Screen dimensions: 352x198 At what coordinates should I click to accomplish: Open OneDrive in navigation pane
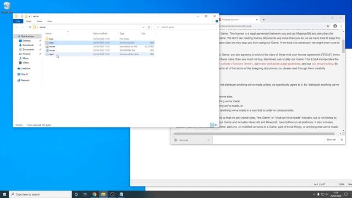click(x=26, y=68)
